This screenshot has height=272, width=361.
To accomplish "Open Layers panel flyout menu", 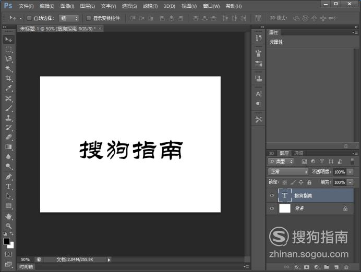I will (355, 153).
